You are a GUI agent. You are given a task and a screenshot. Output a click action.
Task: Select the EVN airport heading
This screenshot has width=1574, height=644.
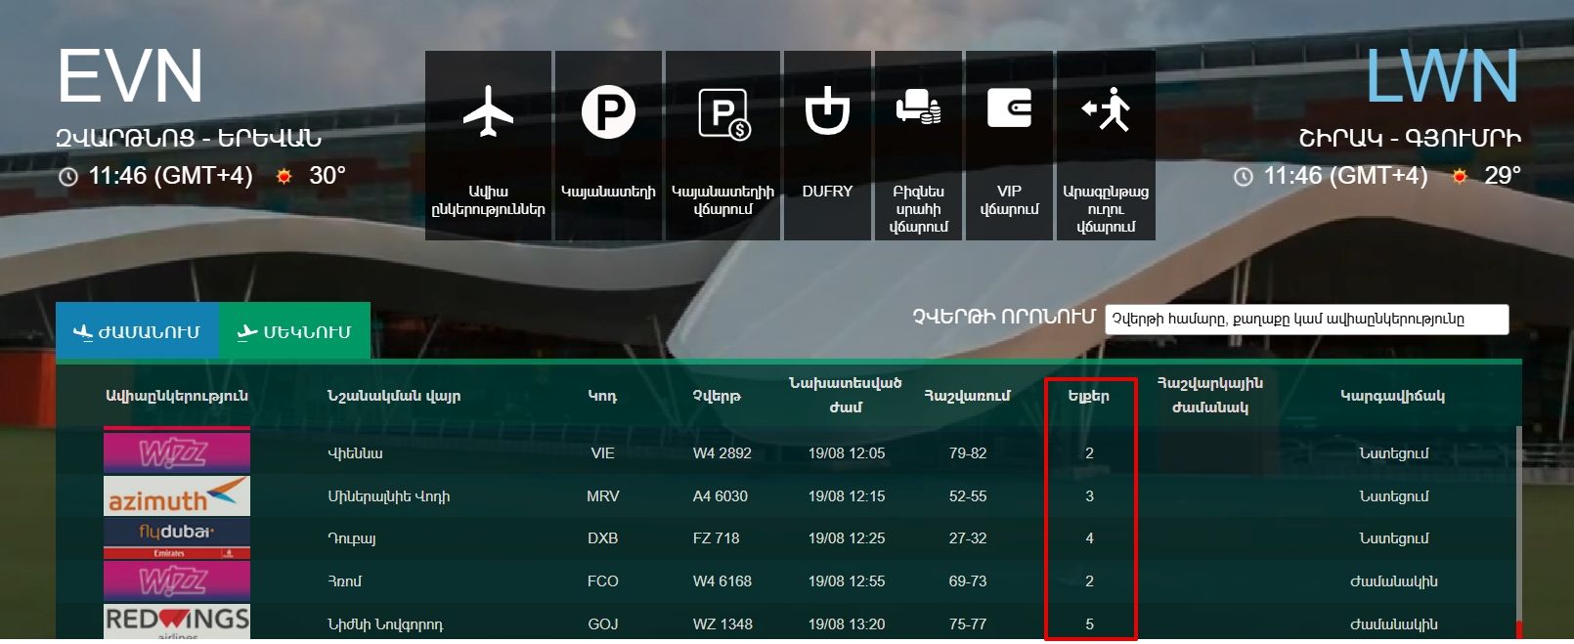pos(130,76)
